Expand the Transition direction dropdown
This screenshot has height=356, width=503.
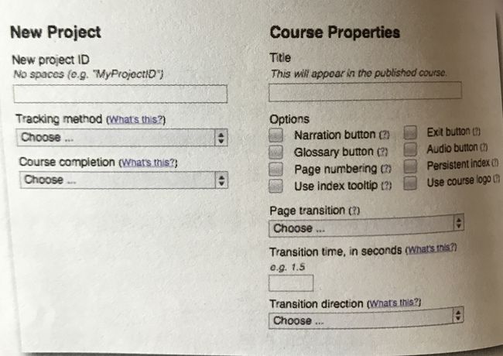coord(366,318)
